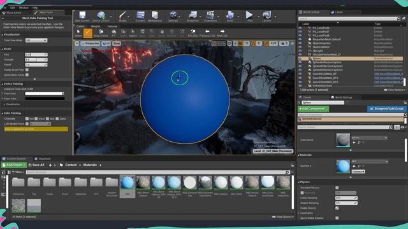Go to Next LOD
This screenshot has width=408, height=229.
point(222,33)
